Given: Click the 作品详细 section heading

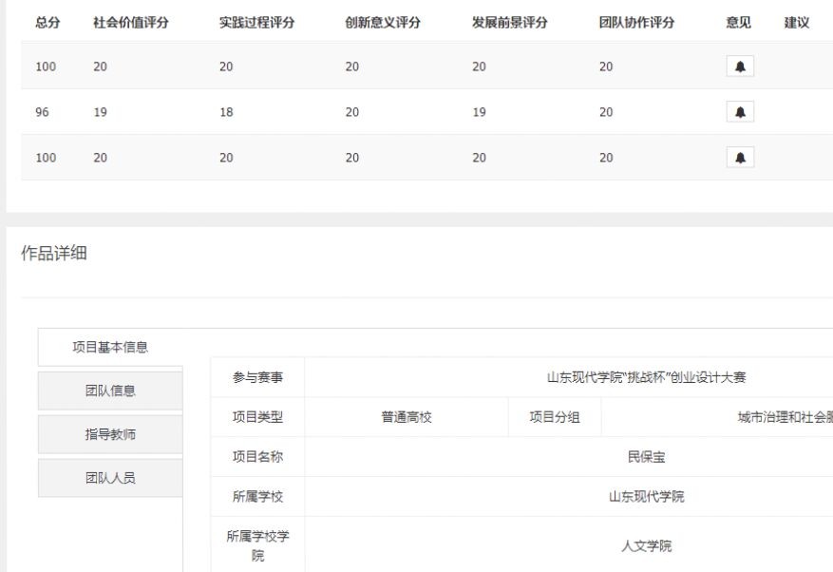Looking at the screenshot, I should point(54,254).
